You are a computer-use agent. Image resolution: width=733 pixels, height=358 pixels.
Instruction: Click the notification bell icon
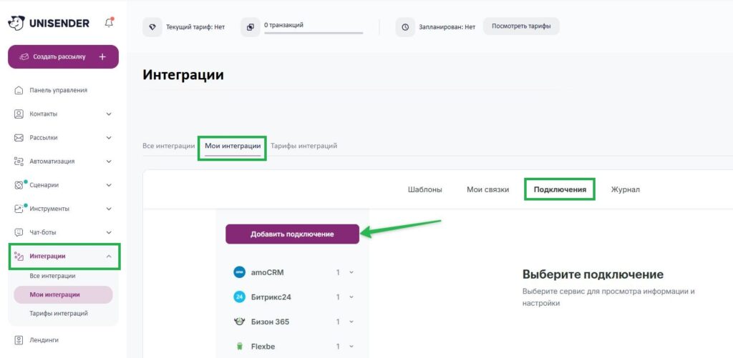(x=109, y=23)
